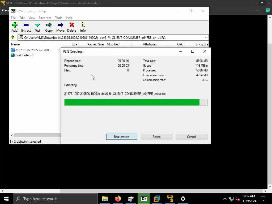Click the Delete red X icon
This screenshot has width=272, height=204.
pos(72,27)
